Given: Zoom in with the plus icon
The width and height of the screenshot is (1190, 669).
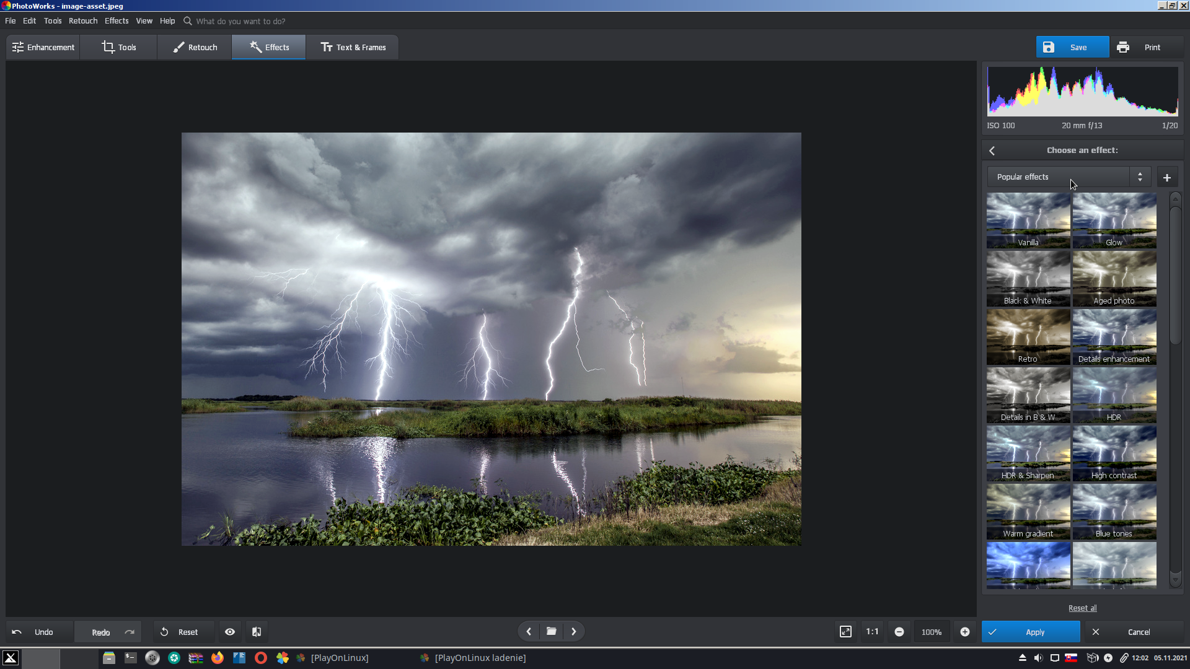Looking at the screenshot, I should (965, 632).
